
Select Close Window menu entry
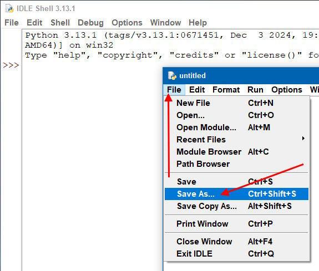click(236, 242)
